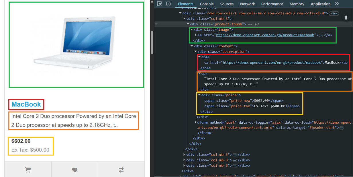Open the Console tab
The height and width of the screenshot is (177, 353).
click(x=207, y=4)
